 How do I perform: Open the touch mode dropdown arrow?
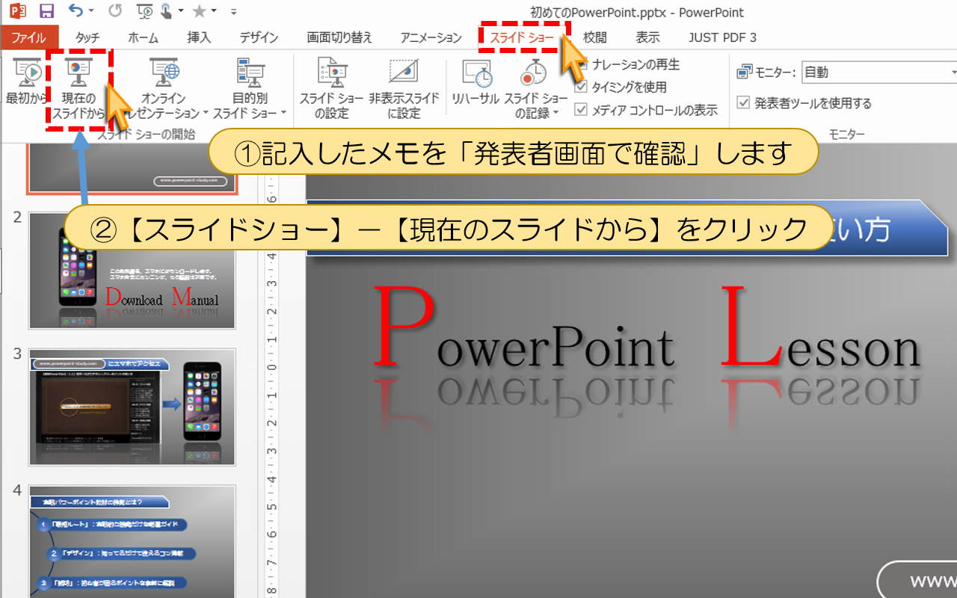(179, 12)
